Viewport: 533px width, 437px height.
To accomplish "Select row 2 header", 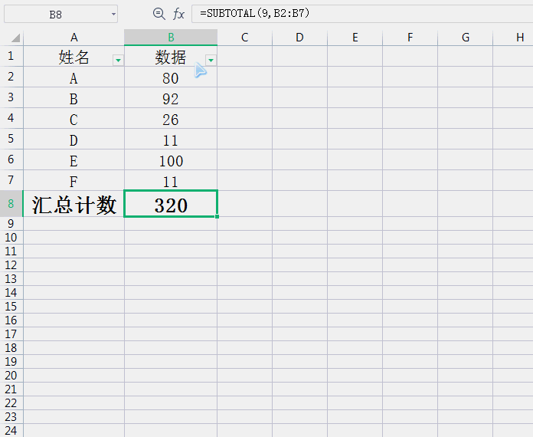I will click(x=11, y=77).
